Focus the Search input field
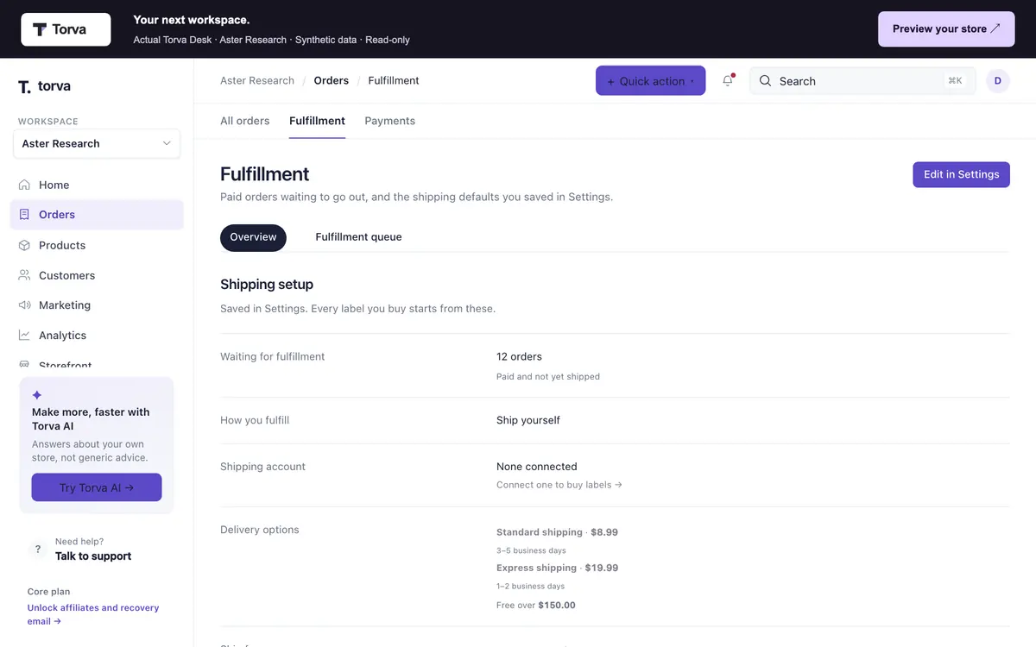 pos(862,81)
